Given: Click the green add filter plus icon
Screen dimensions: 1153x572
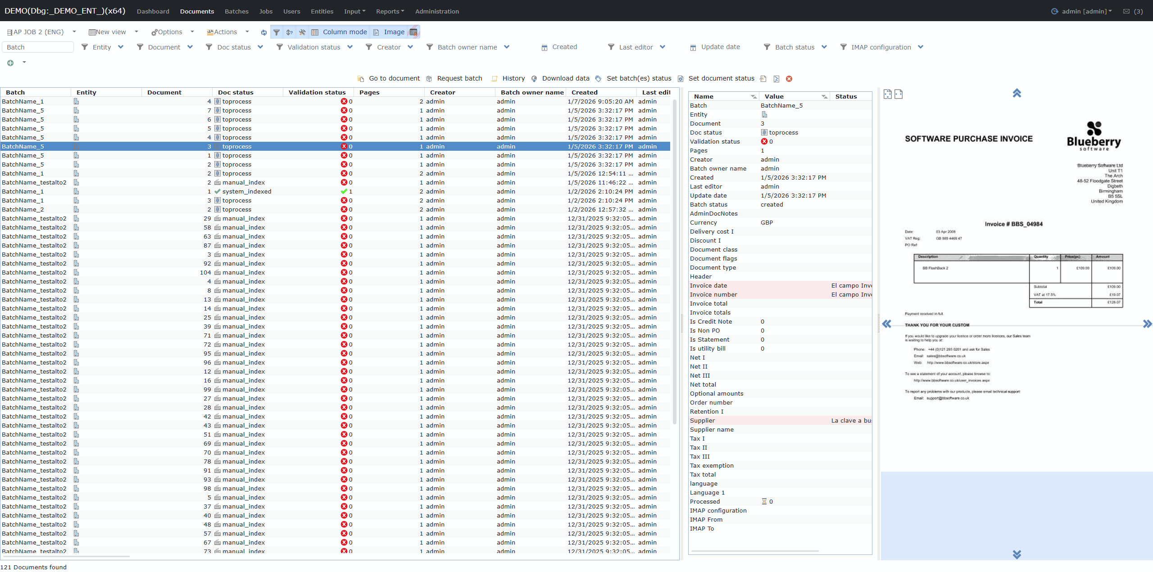Looking at the screenshot, I should tap(10, 63).
